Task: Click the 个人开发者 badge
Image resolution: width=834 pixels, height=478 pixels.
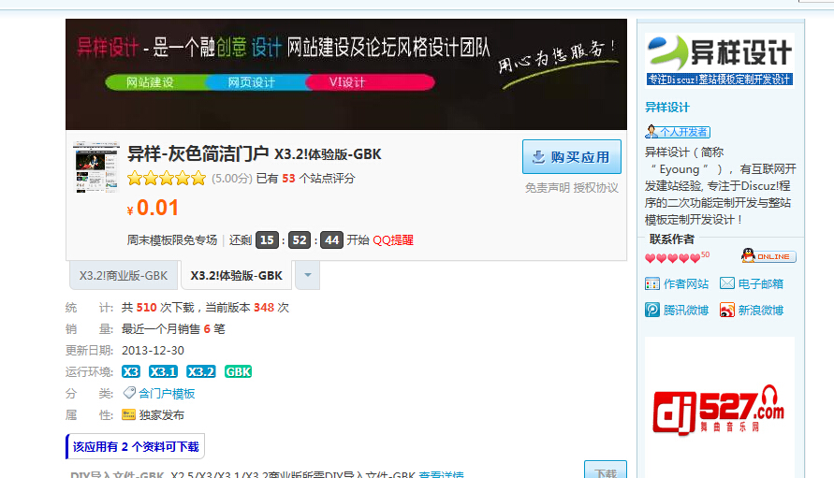Action: pyautogui.click(x=679, y=131)
